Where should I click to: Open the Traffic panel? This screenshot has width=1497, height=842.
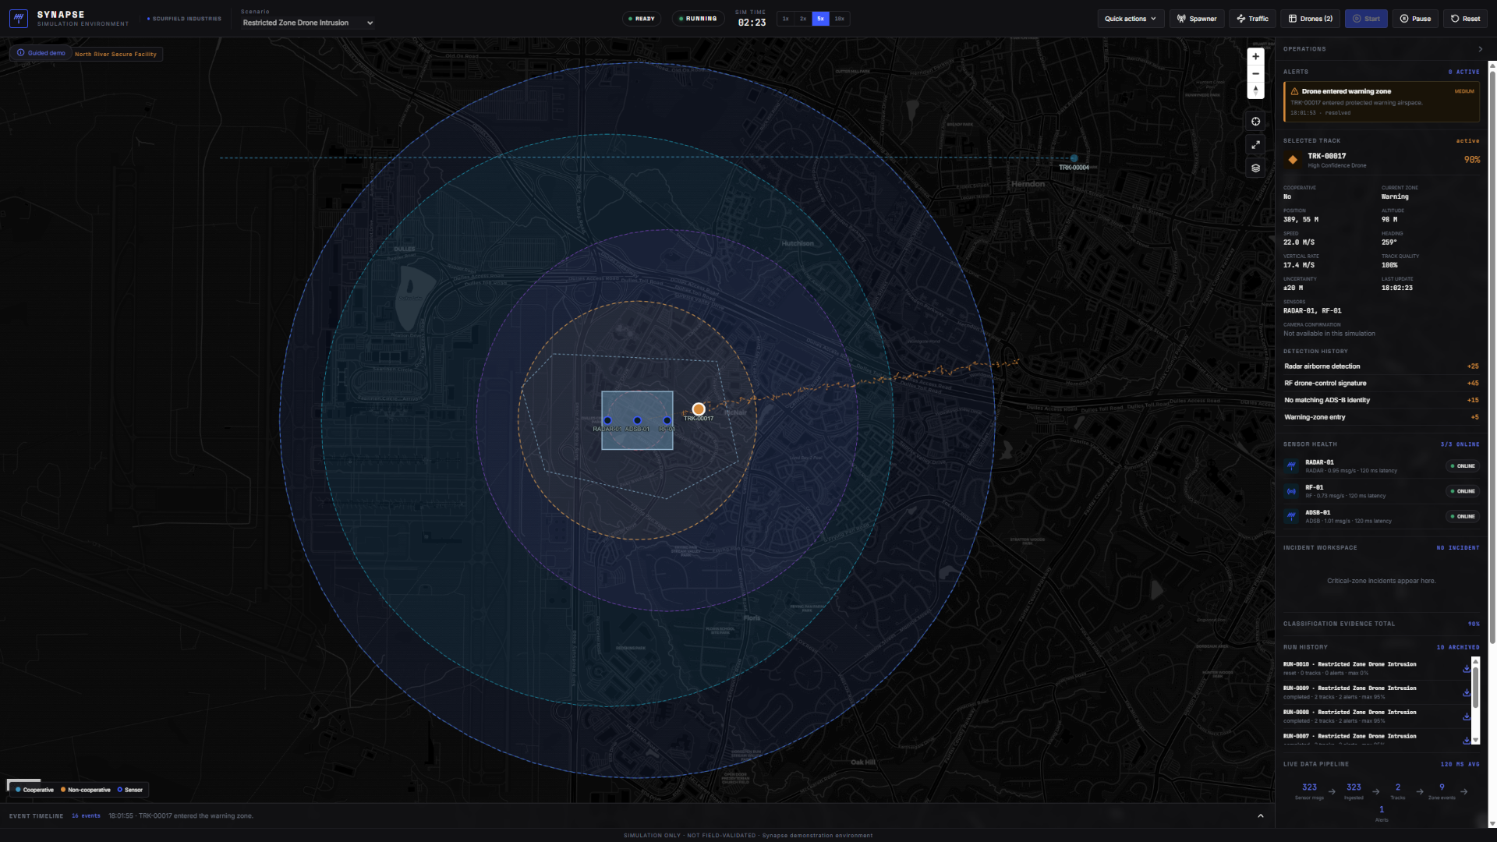tap(1252, 19)
